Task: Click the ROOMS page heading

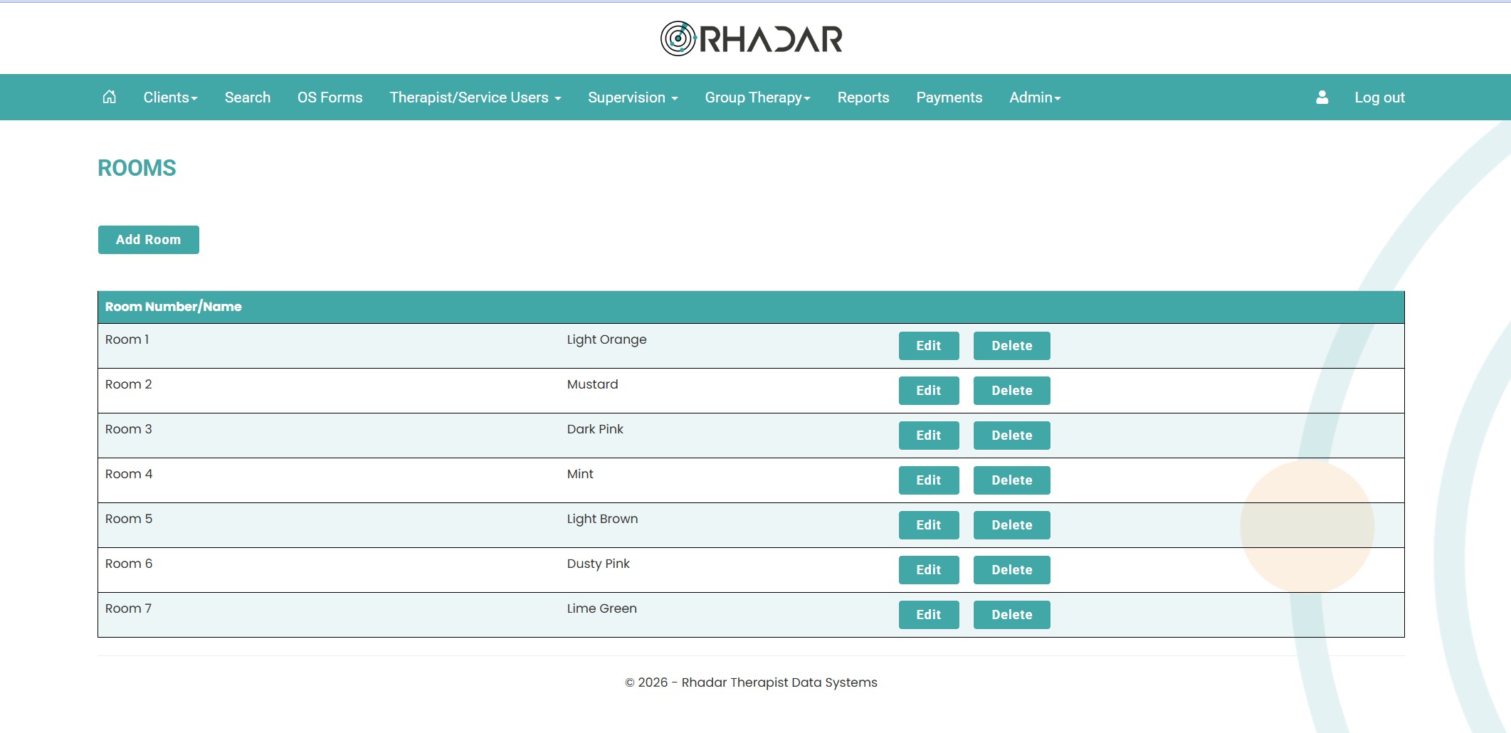Action: 137,168
